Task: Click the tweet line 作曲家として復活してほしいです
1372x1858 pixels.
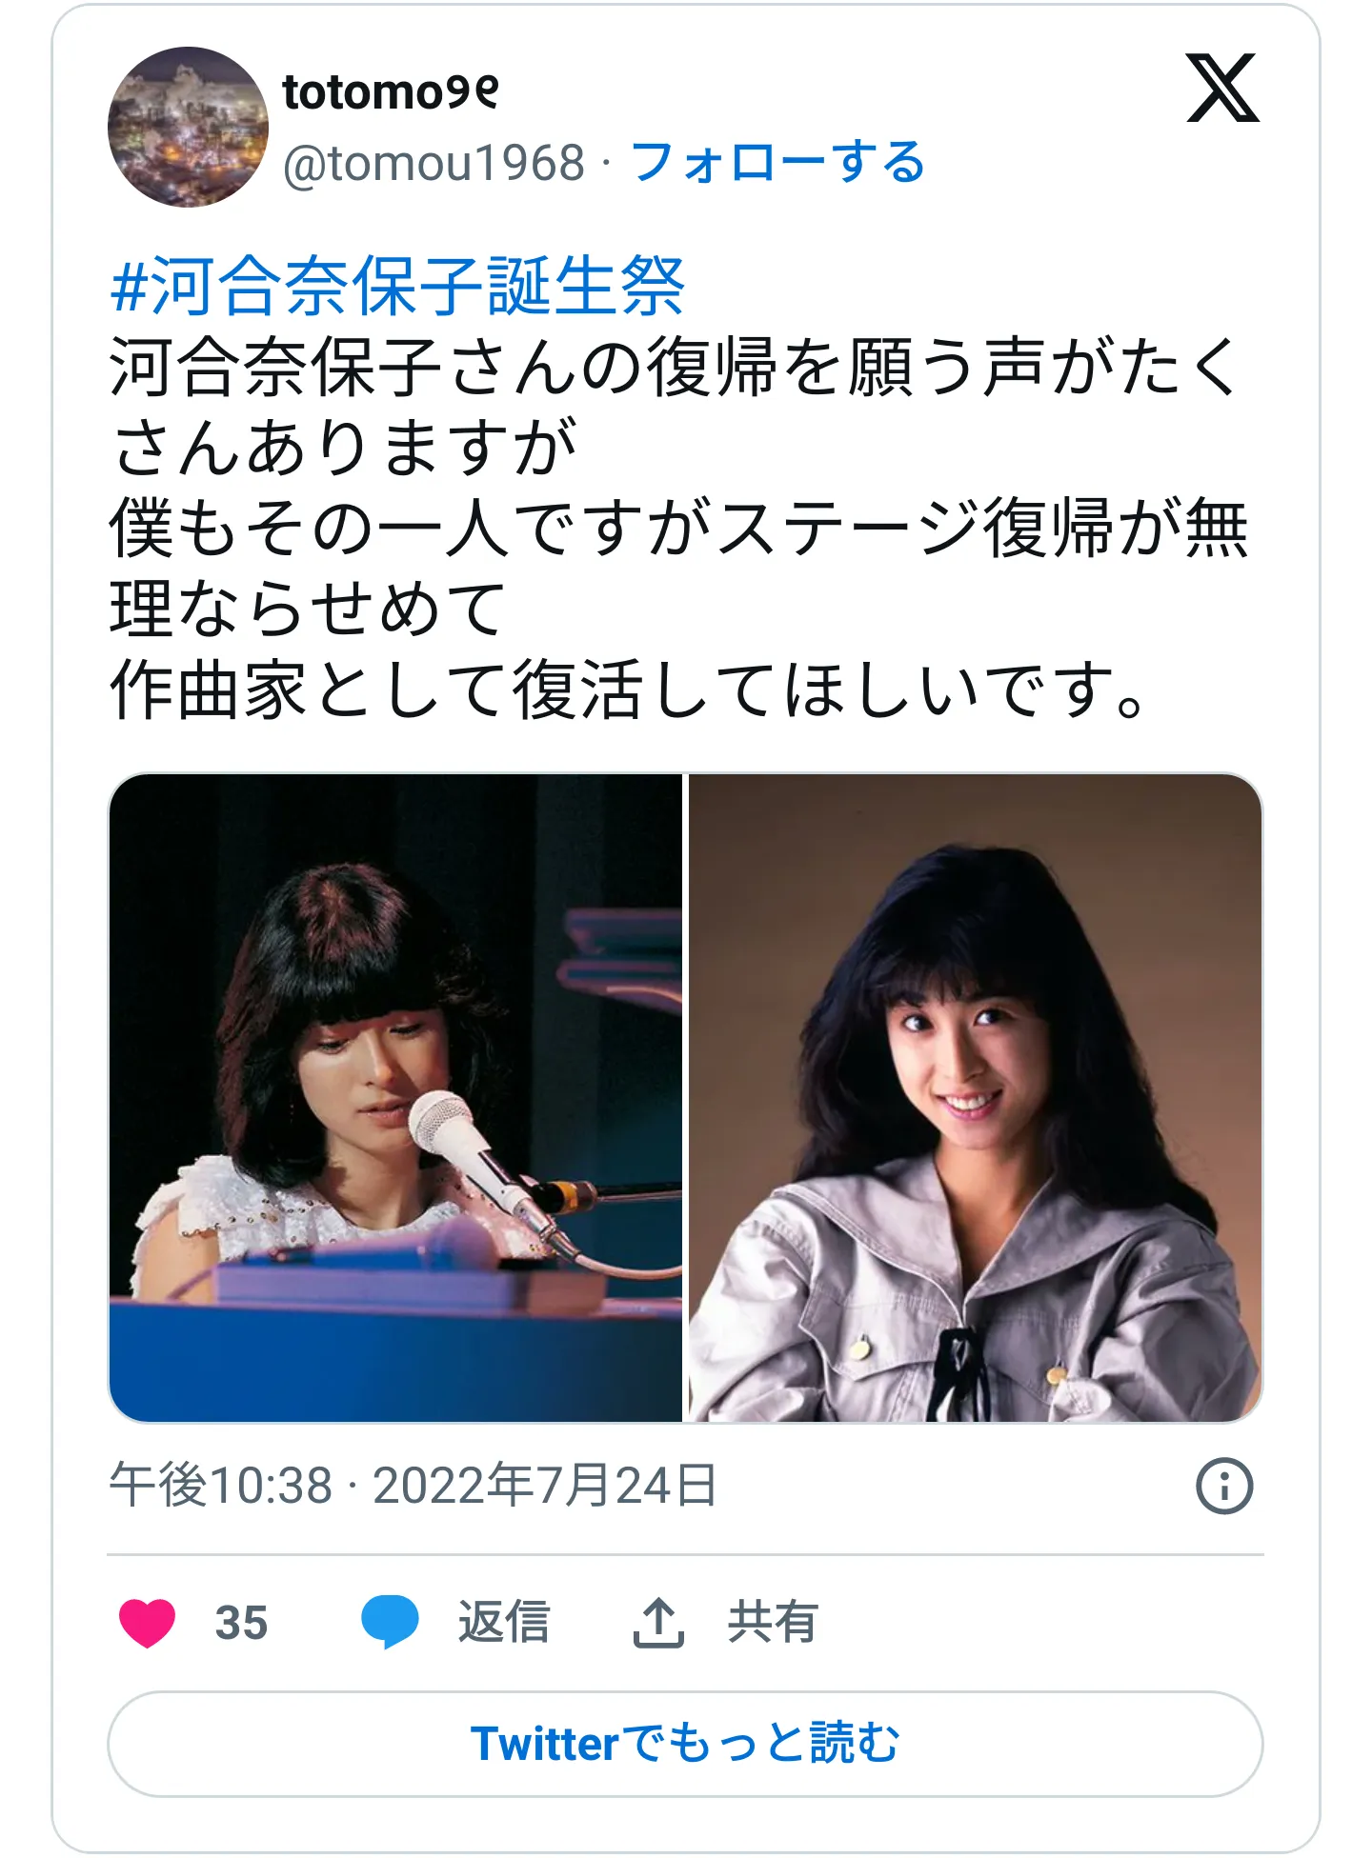Action: [x=631, y=689]
